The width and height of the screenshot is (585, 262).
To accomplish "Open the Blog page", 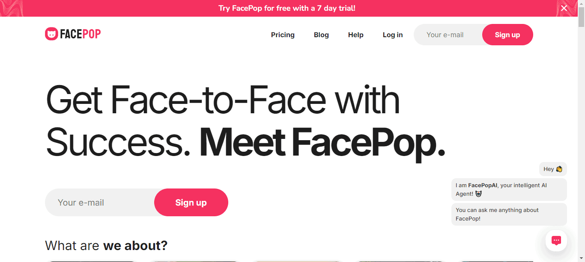I will [x=321, y=35].
